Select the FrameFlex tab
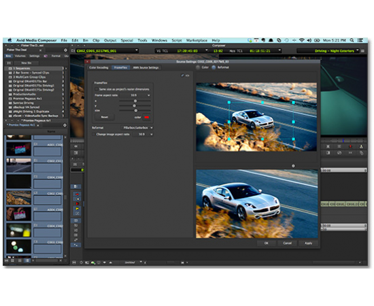 tap(120, 67)
